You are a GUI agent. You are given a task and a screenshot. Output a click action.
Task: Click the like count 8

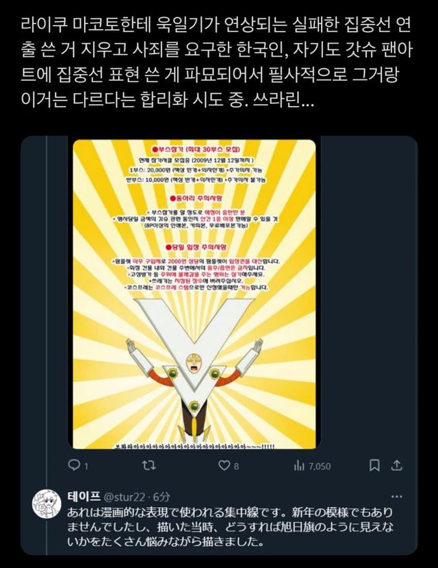click(236, 466)
